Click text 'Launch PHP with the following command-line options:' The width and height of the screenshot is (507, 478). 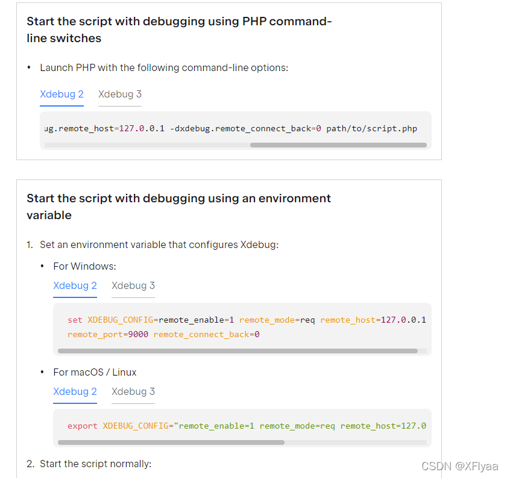click(164, 68)
